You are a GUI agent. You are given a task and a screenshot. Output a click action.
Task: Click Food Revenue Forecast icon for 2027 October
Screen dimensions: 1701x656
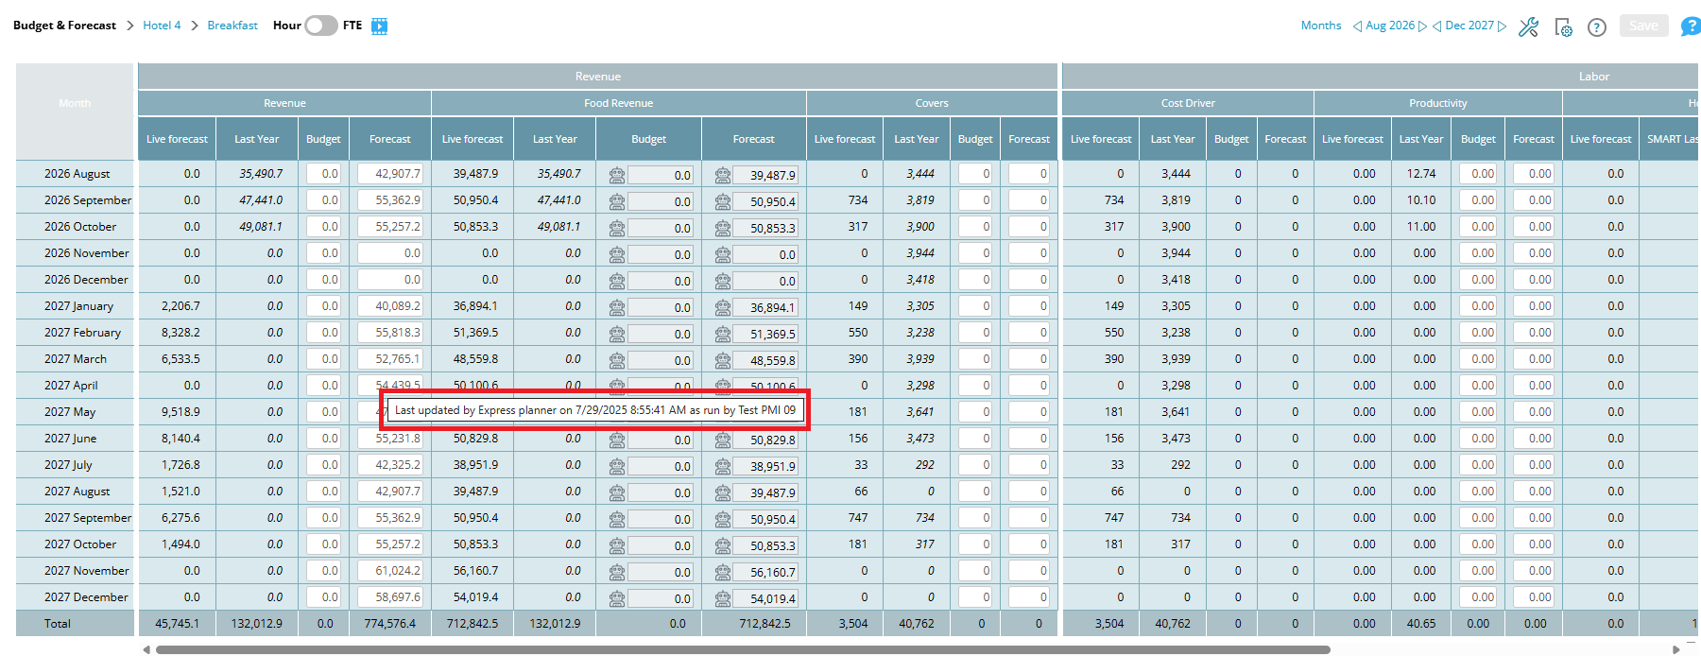tap(723, 545)
